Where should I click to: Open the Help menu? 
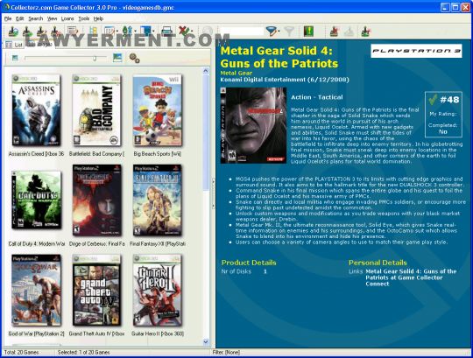click(98, 18)
